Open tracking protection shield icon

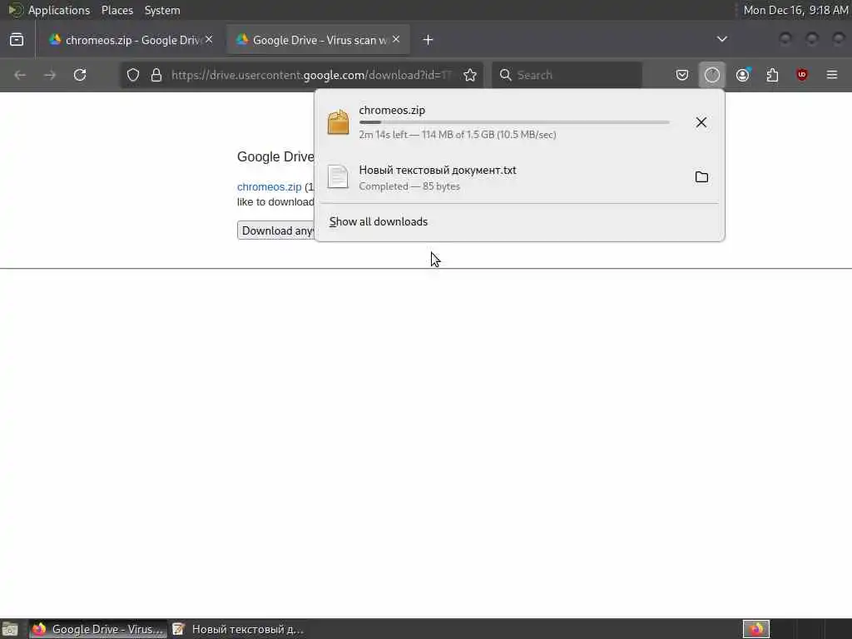click(133, 75)
